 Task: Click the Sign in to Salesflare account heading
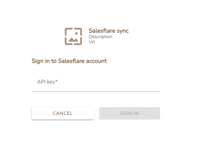(x=69, y=61)
